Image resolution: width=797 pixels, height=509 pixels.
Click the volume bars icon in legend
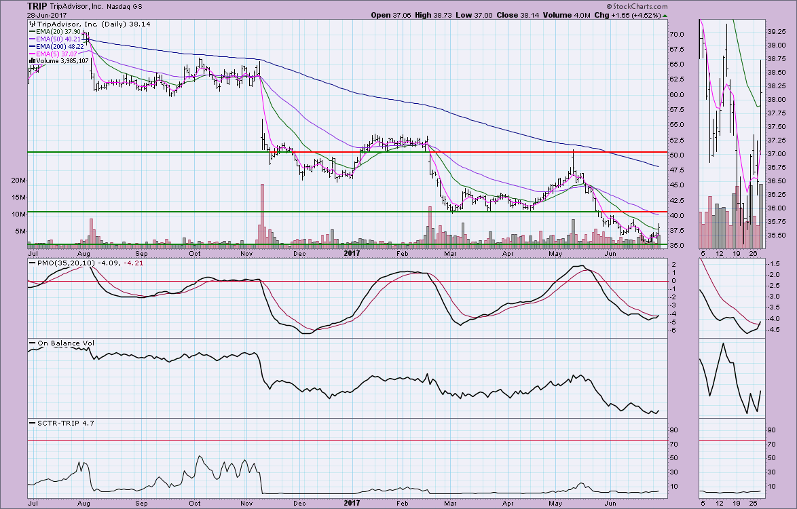click(31, 60)
